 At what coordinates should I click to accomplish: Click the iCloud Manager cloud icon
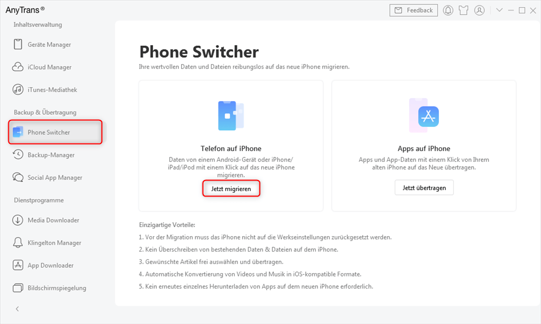pos(18,67)
